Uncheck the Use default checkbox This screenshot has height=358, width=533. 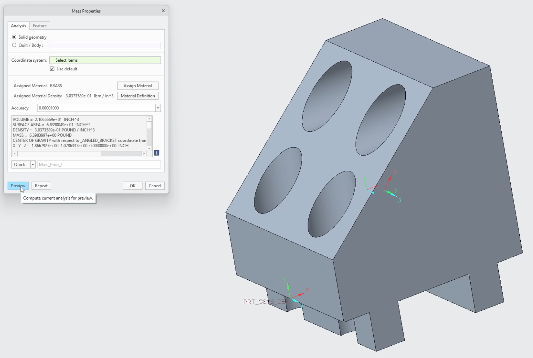tap(52, 69)
